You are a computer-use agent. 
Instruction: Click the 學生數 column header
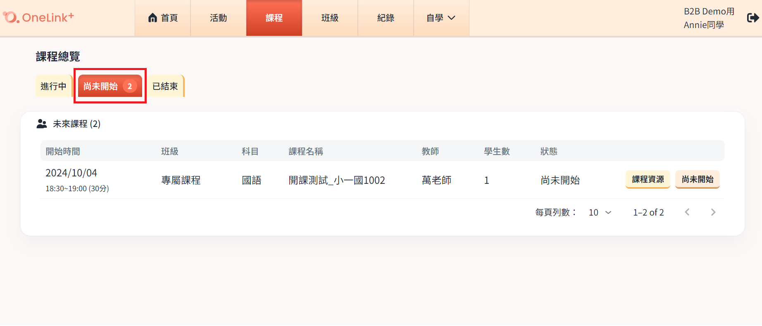(x=497, y=151)
